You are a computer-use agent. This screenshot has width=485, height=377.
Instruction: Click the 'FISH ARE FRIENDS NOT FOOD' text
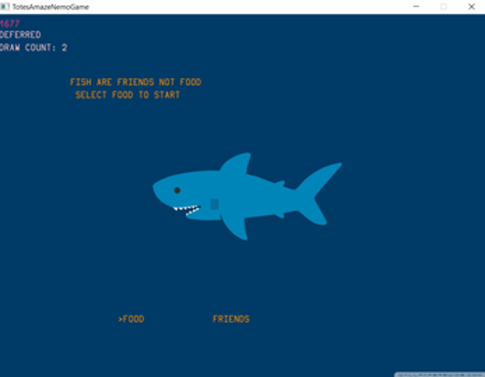click(135, 82)
